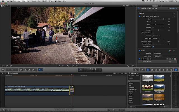Open the Blend With Overlay dropdown

pyautogui.click(x=156, y=38)
